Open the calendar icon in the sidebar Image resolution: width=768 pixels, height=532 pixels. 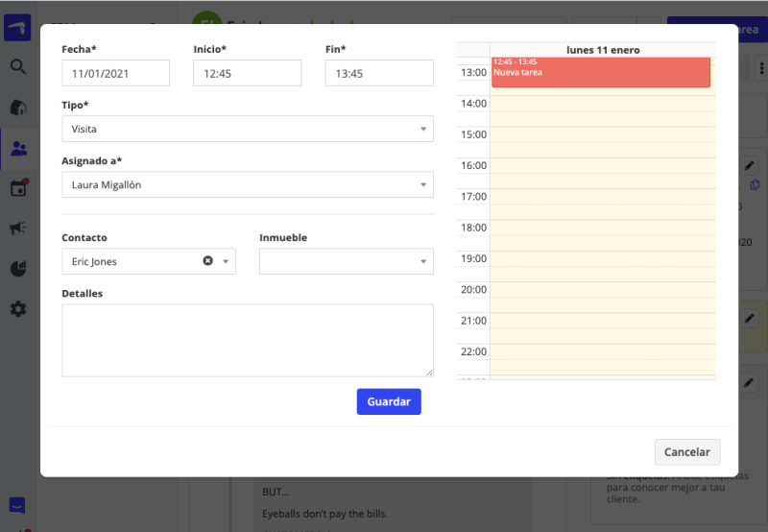[18, 188]
